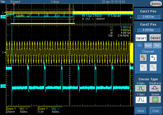Click the Curs1 Pos value field
Image resolution: width=163 pixels, height=115 pixels.
pos(148,17)
